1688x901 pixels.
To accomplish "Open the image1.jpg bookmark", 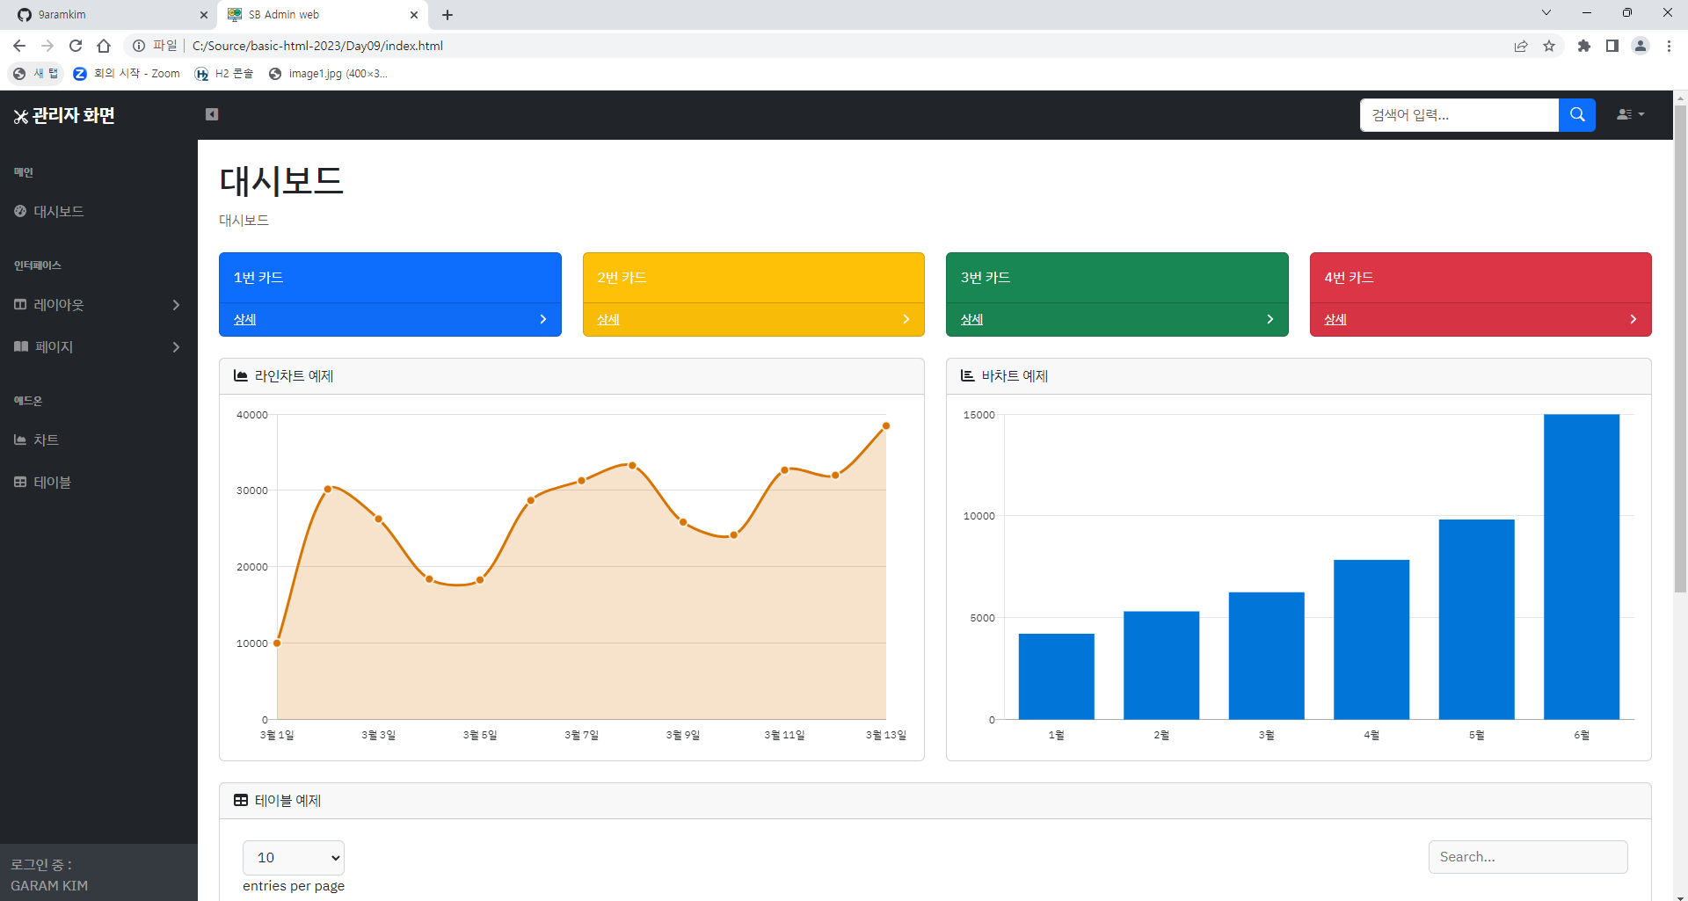I will point(328,74).
